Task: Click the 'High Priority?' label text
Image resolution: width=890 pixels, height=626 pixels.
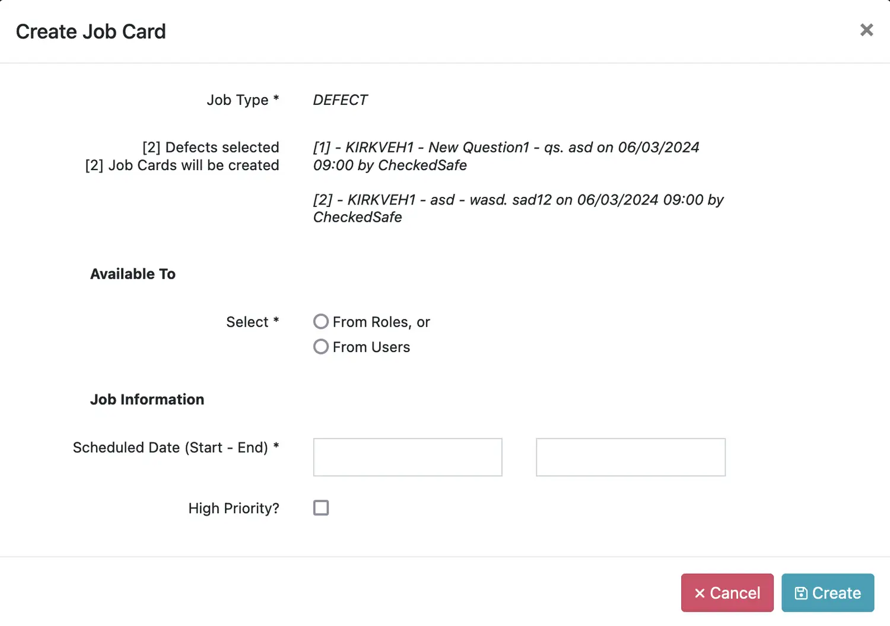Action: tap(234, 509)
